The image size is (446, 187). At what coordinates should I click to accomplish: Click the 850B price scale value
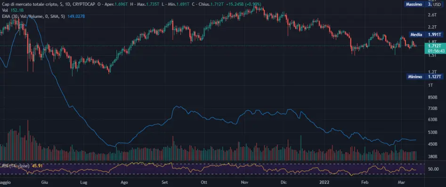click(433, 98)
